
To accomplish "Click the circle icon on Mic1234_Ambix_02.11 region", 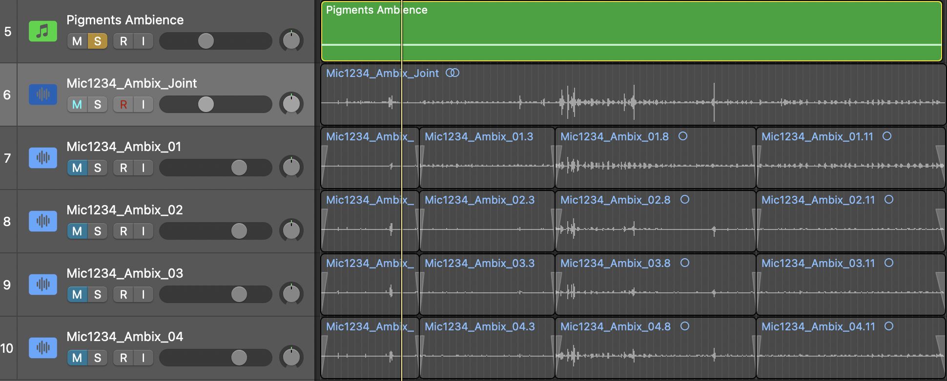I will tap(889, 200).
